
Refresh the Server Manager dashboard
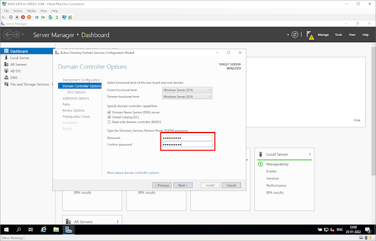tap(295, 35)
